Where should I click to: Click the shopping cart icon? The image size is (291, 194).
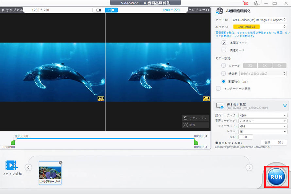click(246, 3)
